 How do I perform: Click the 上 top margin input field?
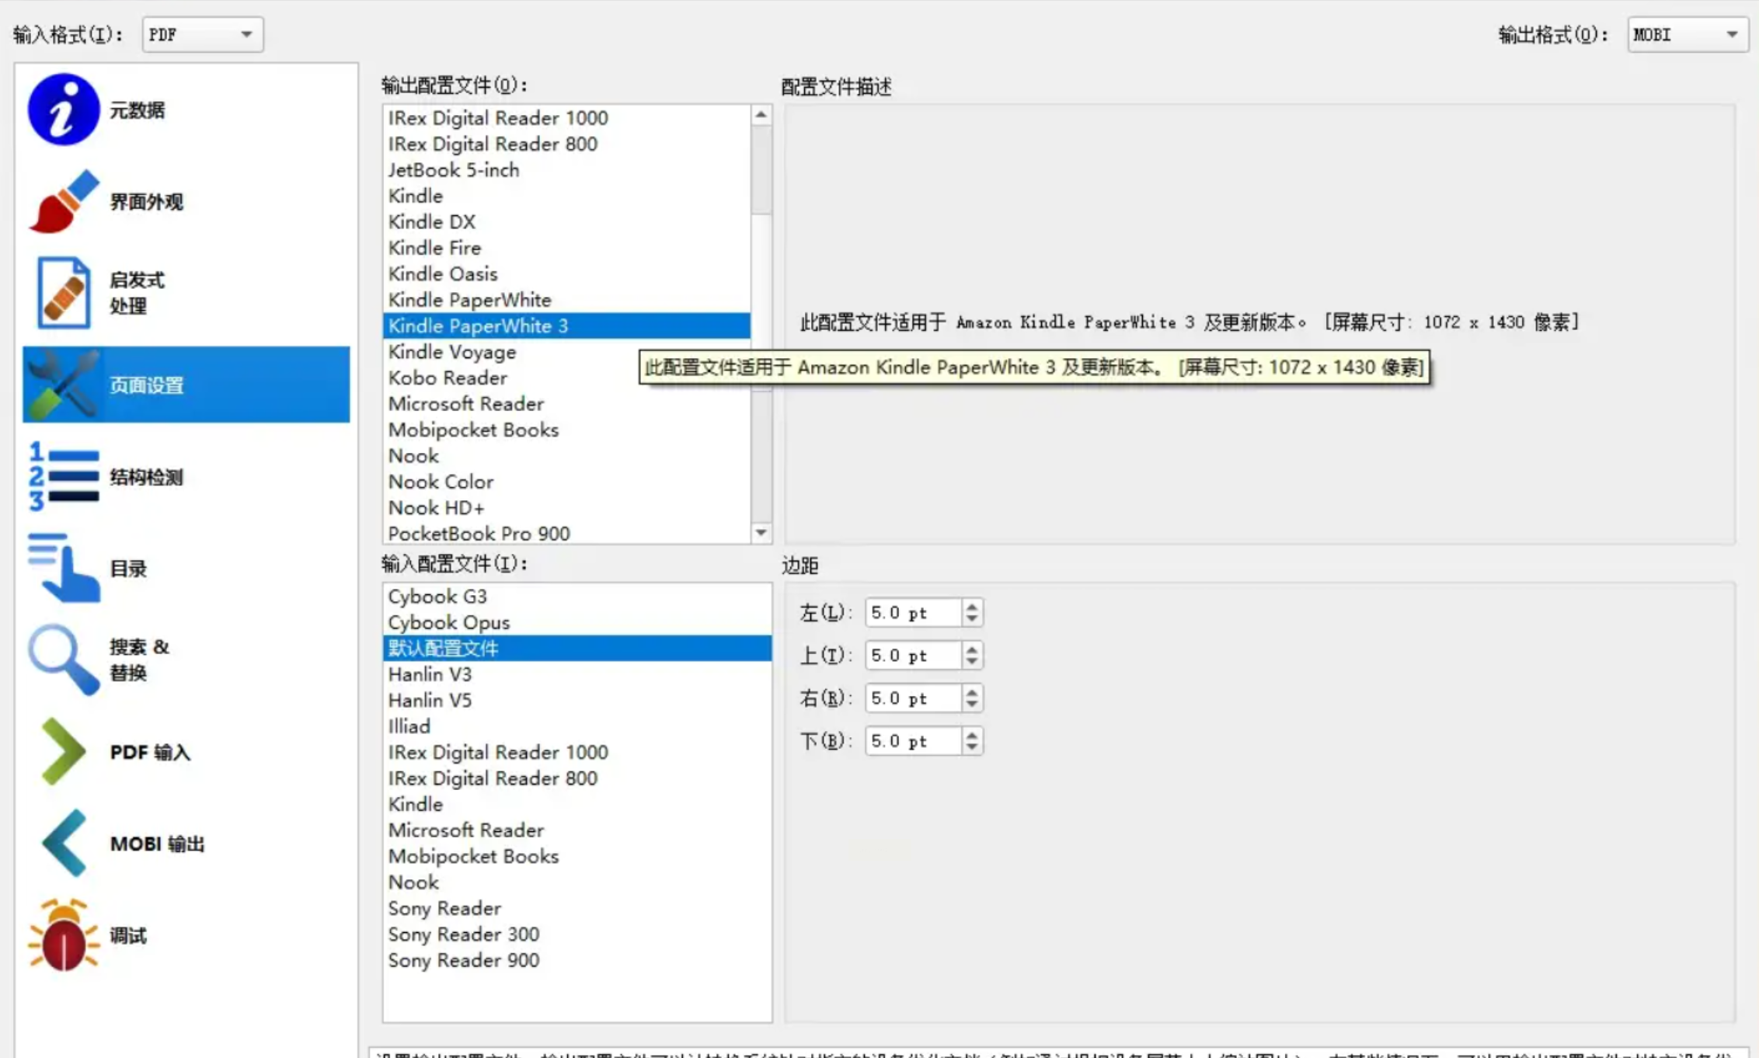coord(912,656)
